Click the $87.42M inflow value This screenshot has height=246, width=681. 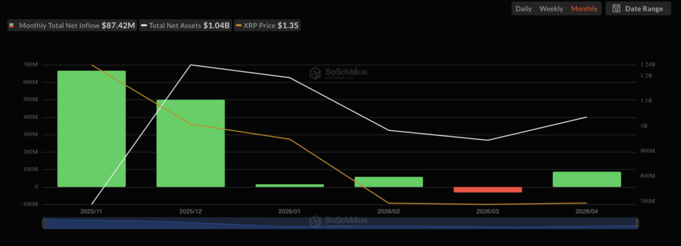click(x=118, y=26)
